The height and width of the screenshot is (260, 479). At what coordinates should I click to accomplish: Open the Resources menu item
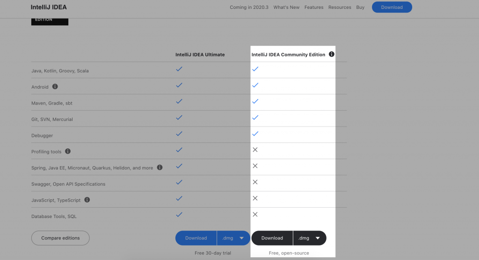340,7
